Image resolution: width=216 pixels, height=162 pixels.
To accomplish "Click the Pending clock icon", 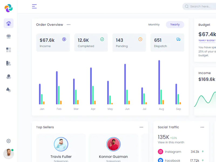I will (140, 39).
